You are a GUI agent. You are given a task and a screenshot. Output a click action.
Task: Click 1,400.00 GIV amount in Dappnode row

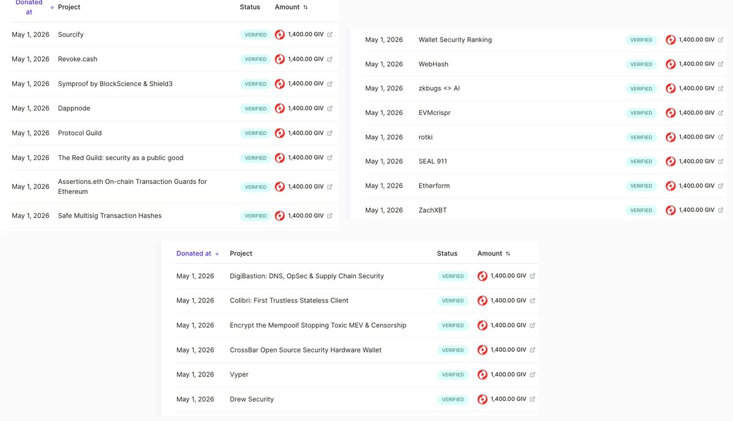click(x=306, y=108)
